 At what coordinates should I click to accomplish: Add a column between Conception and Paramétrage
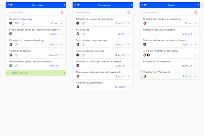tap(69, 5)
